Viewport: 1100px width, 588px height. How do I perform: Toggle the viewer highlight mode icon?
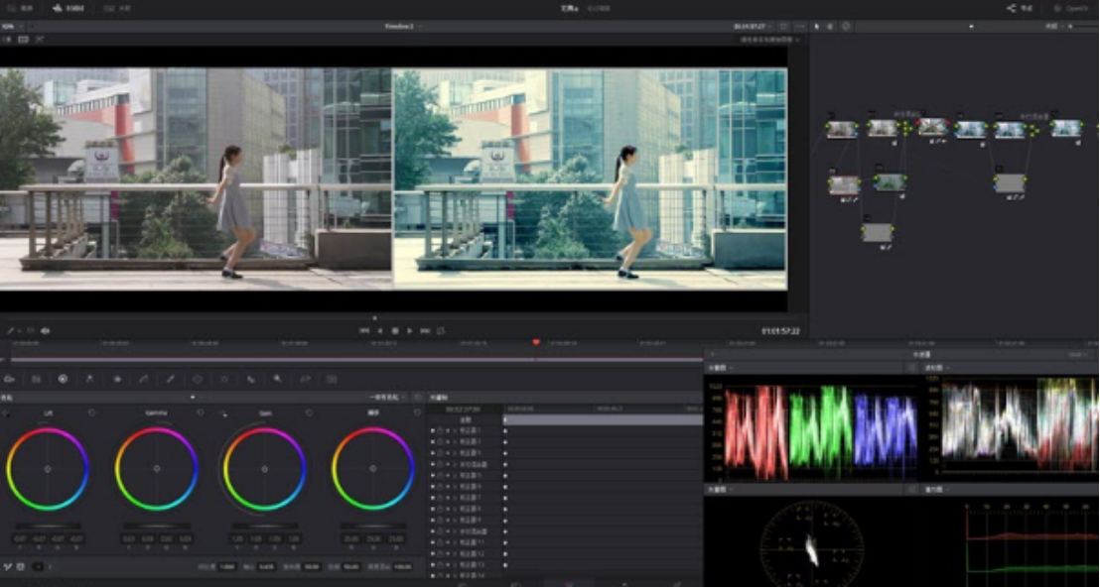pyautogui.click(x=41, y=39)
